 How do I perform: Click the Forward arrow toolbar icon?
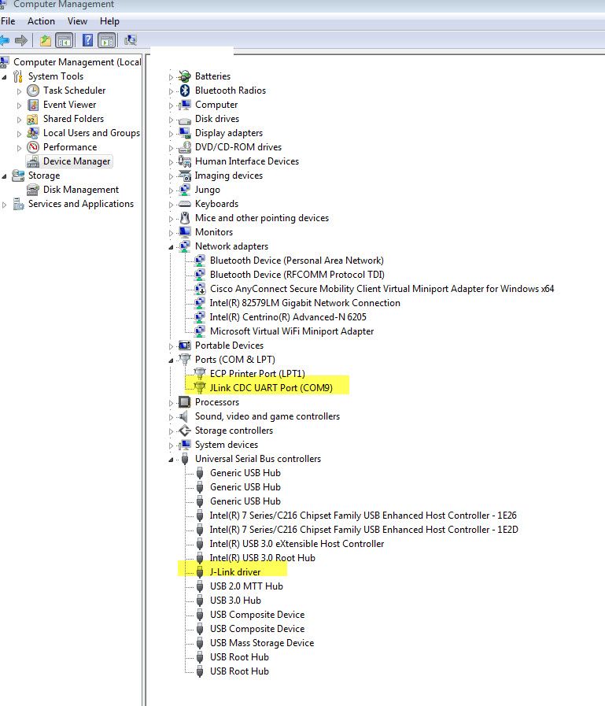(20, 40)
